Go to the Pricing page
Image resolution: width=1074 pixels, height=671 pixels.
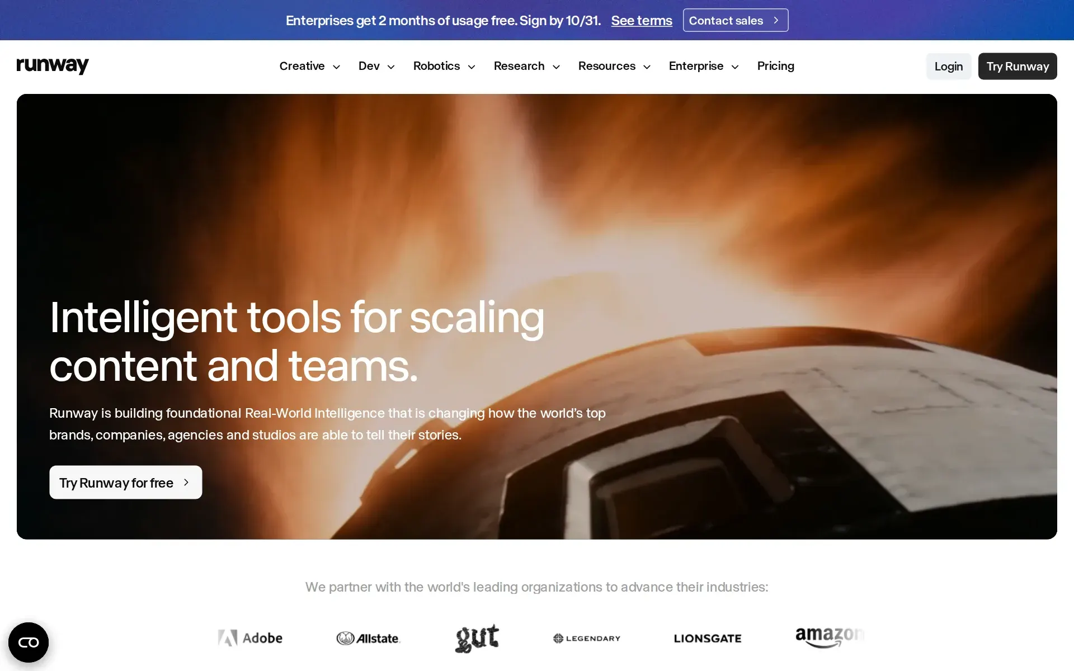tap(775, 66)
